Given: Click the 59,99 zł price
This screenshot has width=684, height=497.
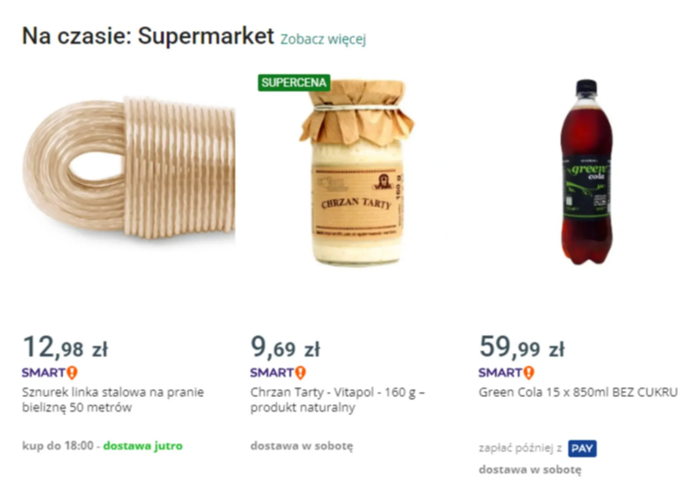Looking at the screenshot, I should [x=522, y=347].
